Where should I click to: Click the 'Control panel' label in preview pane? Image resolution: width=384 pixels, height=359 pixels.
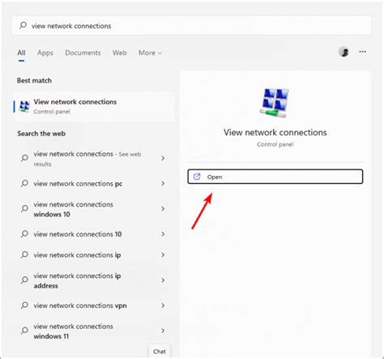pyautogui.click(x=275, y=144)
